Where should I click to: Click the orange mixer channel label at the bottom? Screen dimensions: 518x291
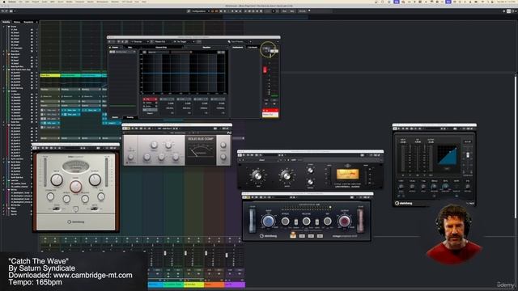click(x=214, y=285)
